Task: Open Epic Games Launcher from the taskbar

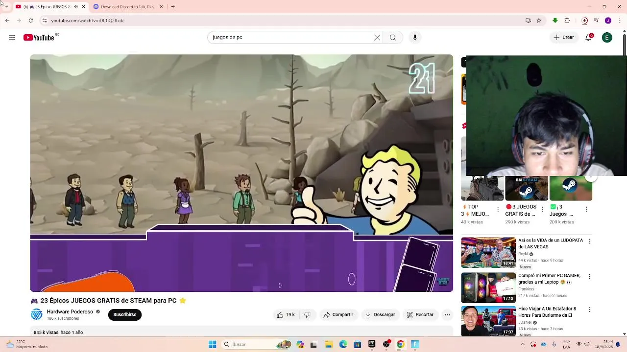Action: [372, 344]
